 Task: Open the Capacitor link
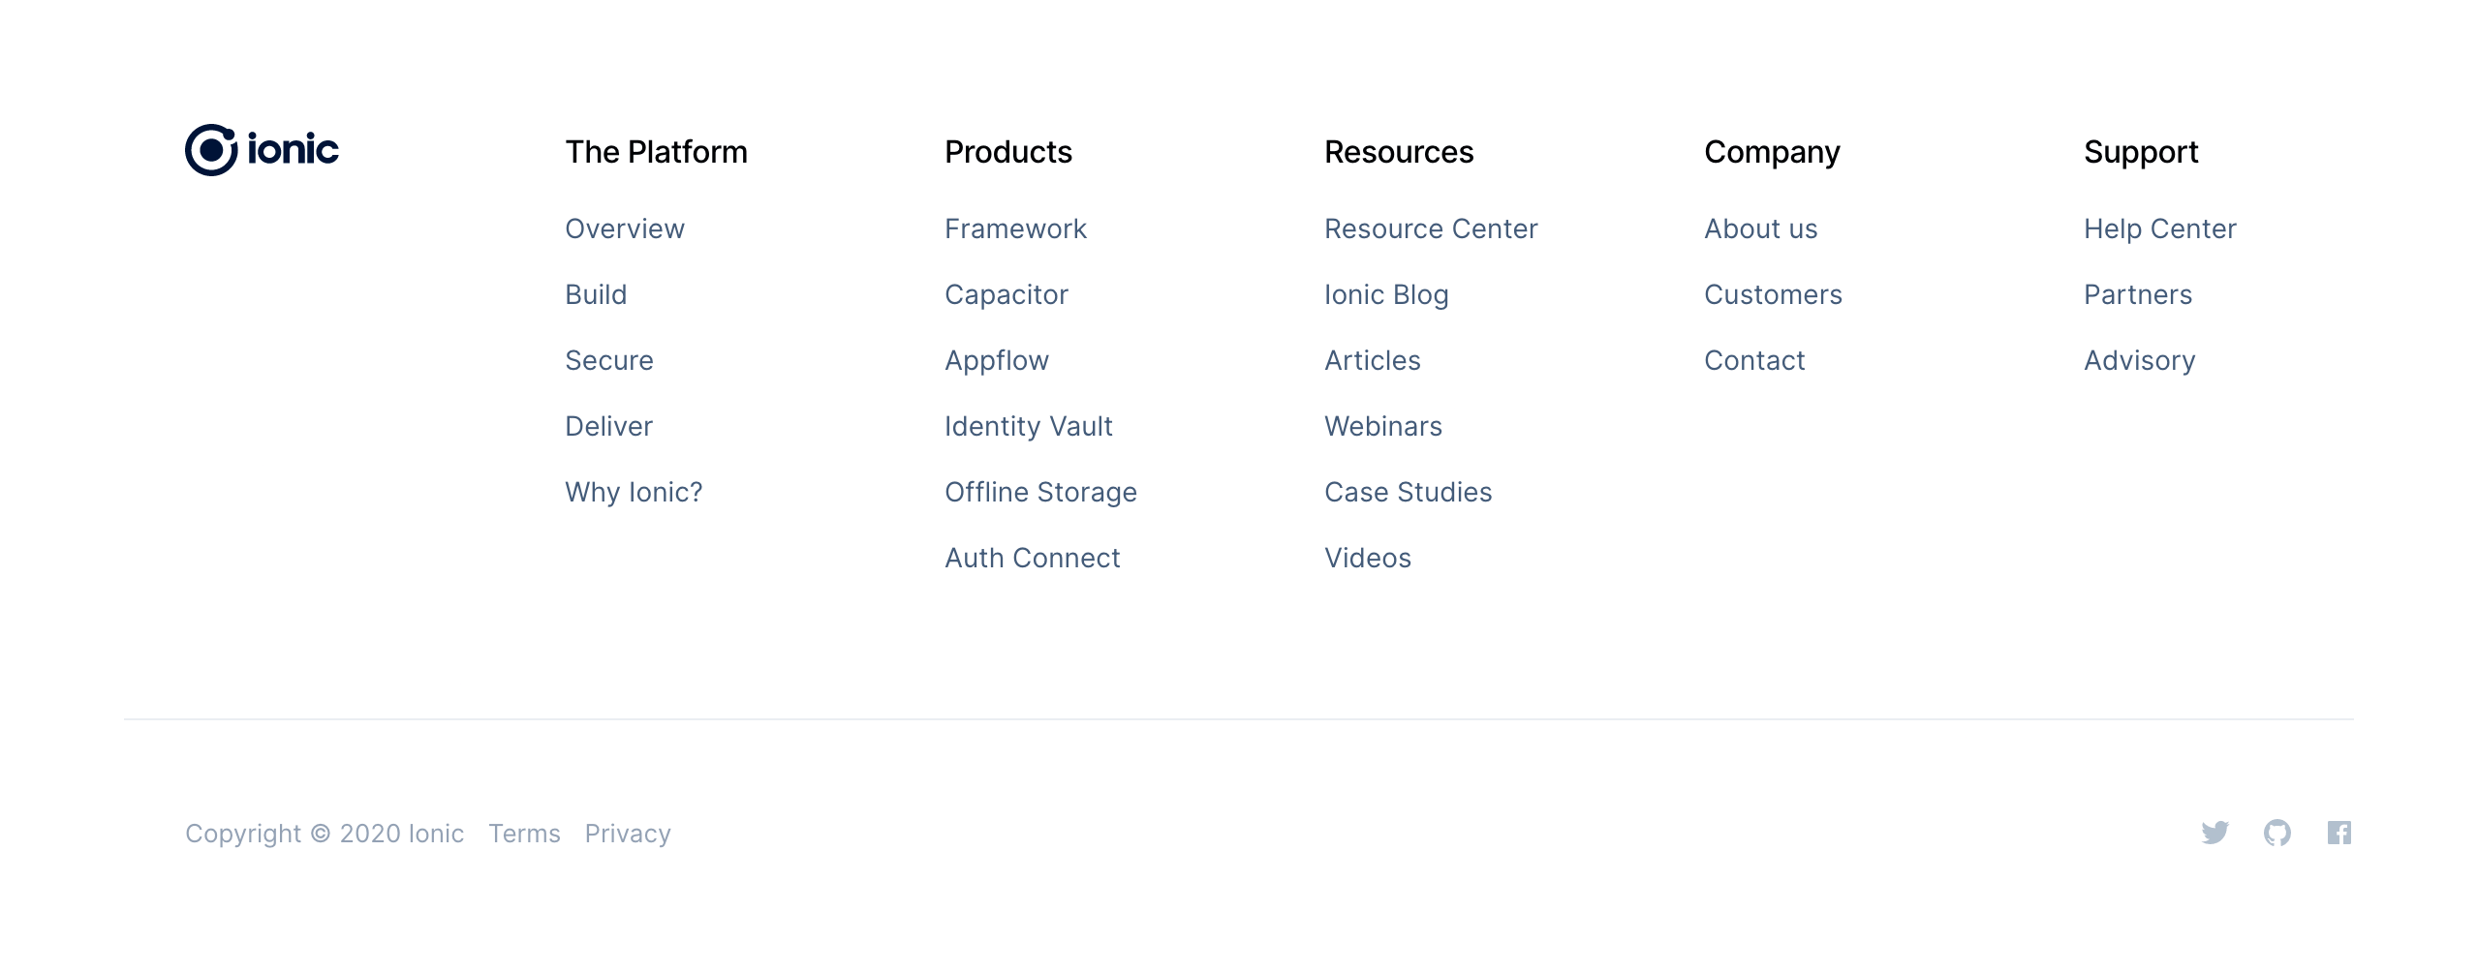click(1007, 294)
